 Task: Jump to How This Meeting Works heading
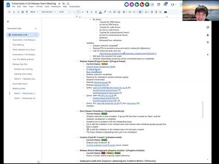23,59
